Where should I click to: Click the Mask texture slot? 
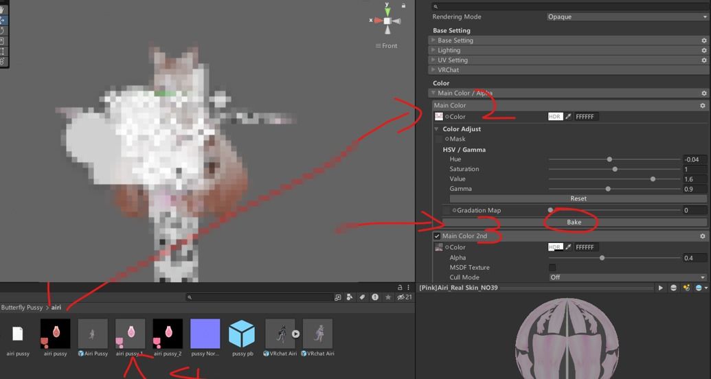438,139
